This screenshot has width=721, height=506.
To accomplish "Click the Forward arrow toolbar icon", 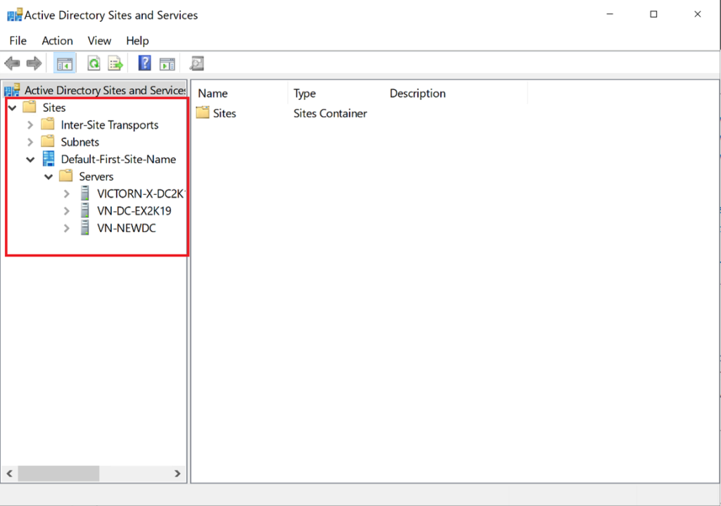I will click(x=33, y=64).
